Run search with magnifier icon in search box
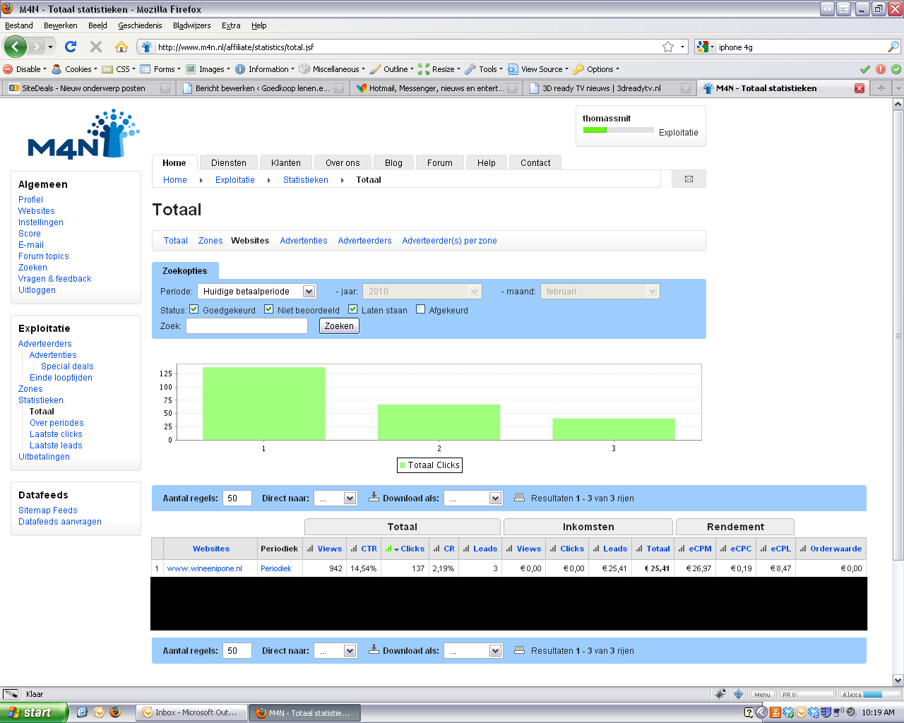Image resolution: width=904 pixels, height=723 pixels. click(893, 47)
